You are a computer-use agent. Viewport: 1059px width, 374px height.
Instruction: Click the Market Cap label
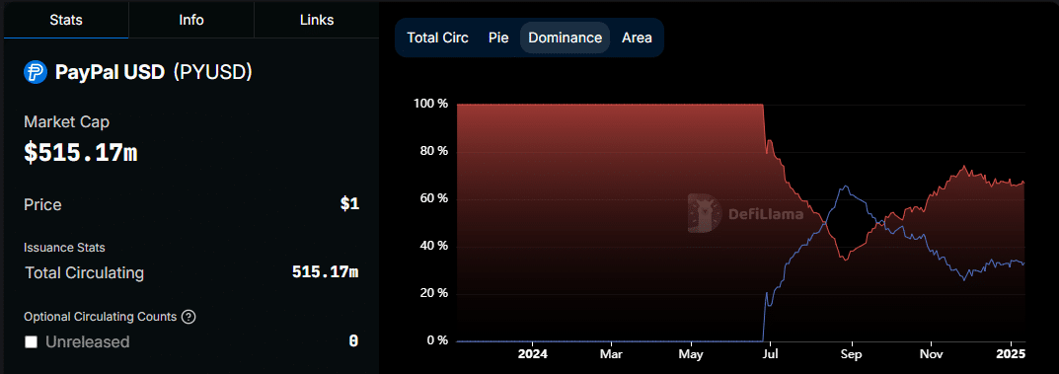(x=66, y=122)
